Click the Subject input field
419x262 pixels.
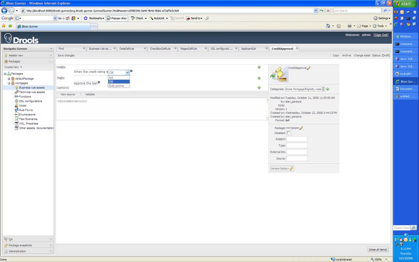point(297,139)
